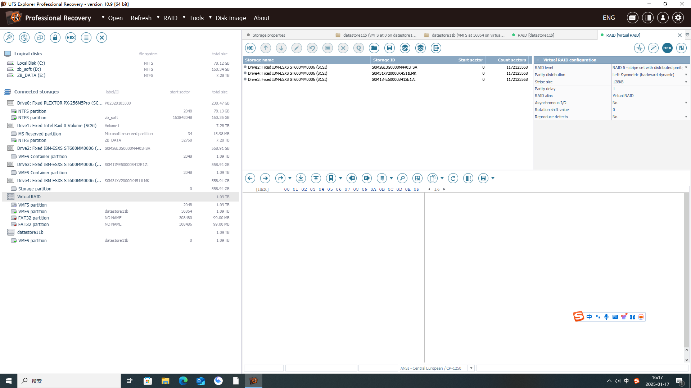This screenshot has width=691, height=388.
Task: Click Refresh in top menu
Action: (141, 18)
